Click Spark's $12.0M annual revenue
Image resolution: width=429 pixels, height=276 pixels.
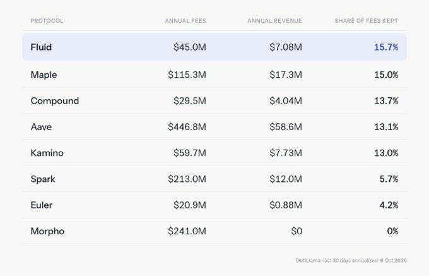click(286, 179)
